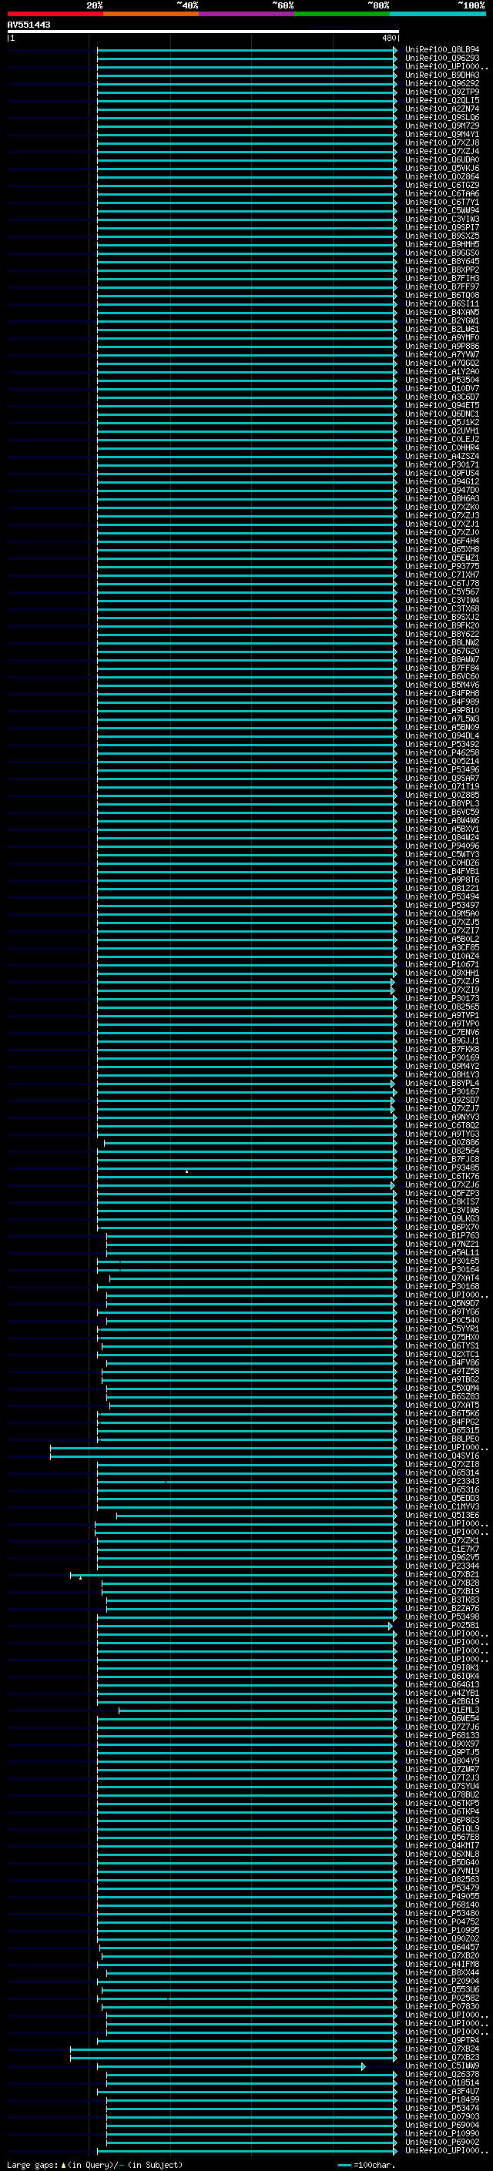Select hit UniRef100_P30165

point(442,1261)
